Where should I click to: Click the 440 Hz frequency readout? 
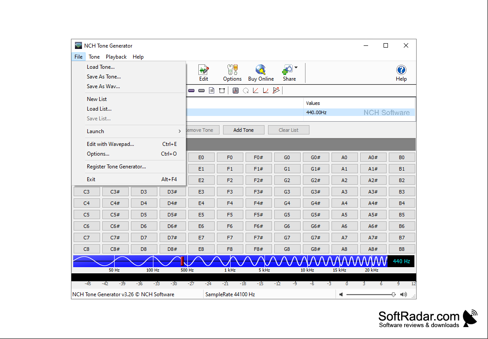401,261
